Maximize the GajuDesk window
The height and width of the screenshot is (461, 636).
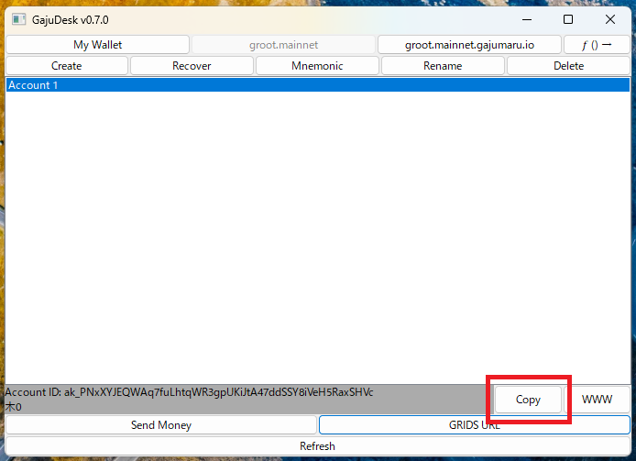click(x=568, y=19)
